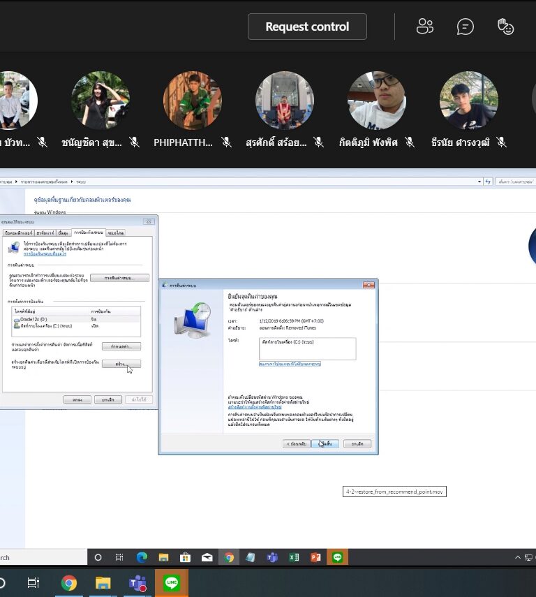Click the OK button in System Properties
536x597 pixels.
(x=77, y=399)
